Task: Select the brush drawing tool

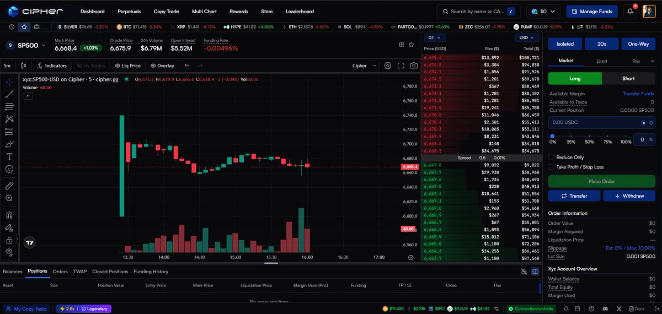Action: click(9, 144)
